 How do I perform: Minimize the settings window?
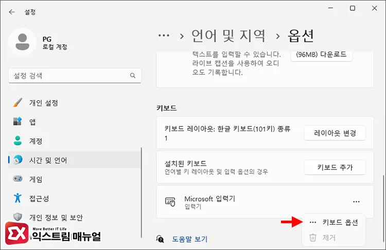(x=330, y=8)
